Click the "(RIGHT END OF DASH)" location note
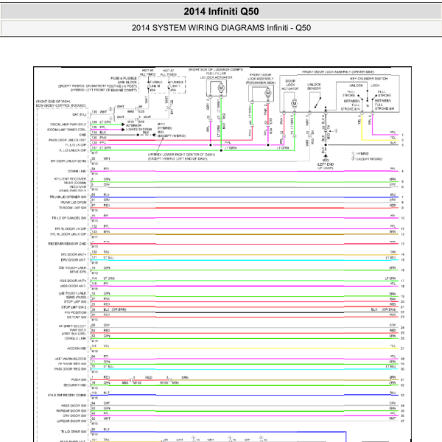Viewport: 442px width, 442px height. tap(53, 101)
